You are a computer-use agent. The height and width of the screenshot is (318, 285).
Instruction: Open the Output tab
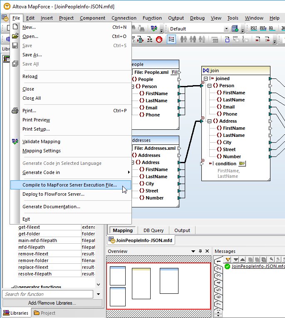coord(182,230)
